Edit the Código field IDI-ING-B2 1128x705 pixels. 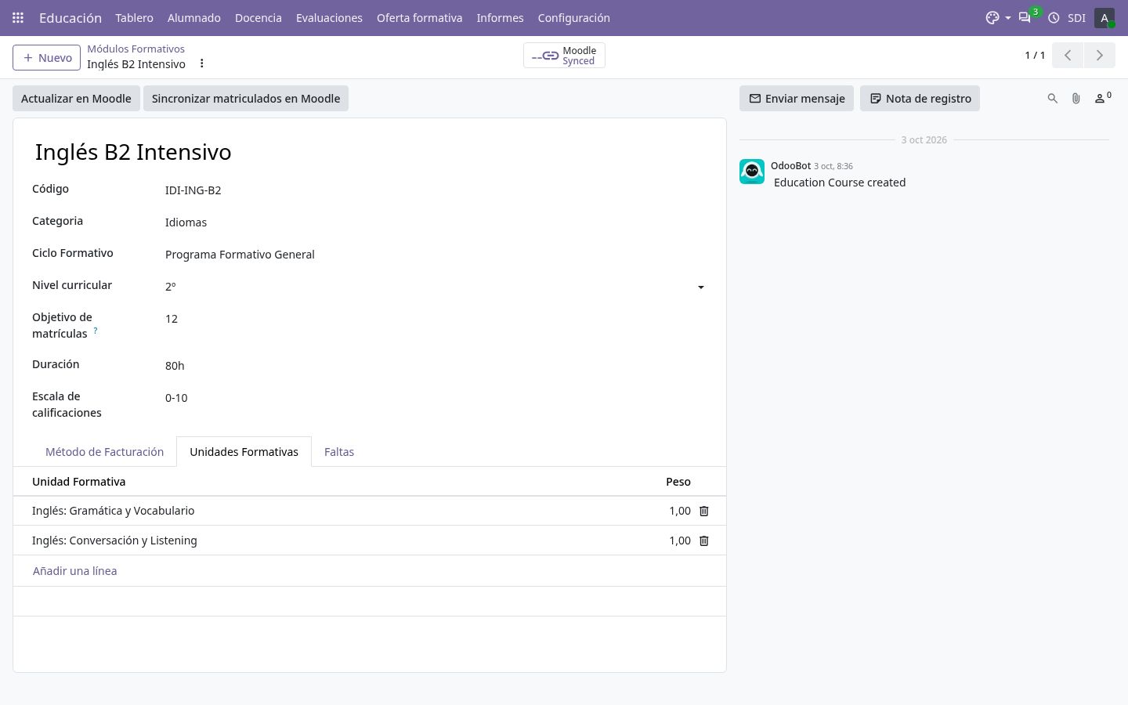[x=435, y=190]
